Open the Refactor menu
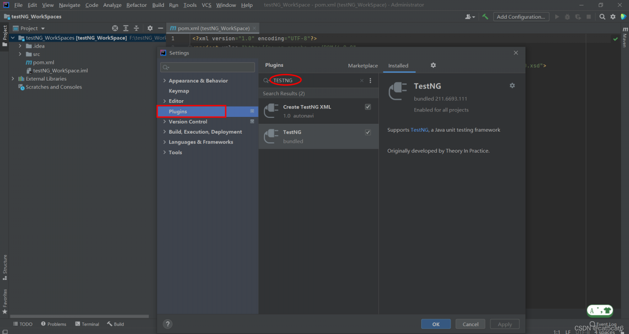Image resolution: width=629 pixels, height=334 pixels. pyautogui.click(x=137, y=5)
